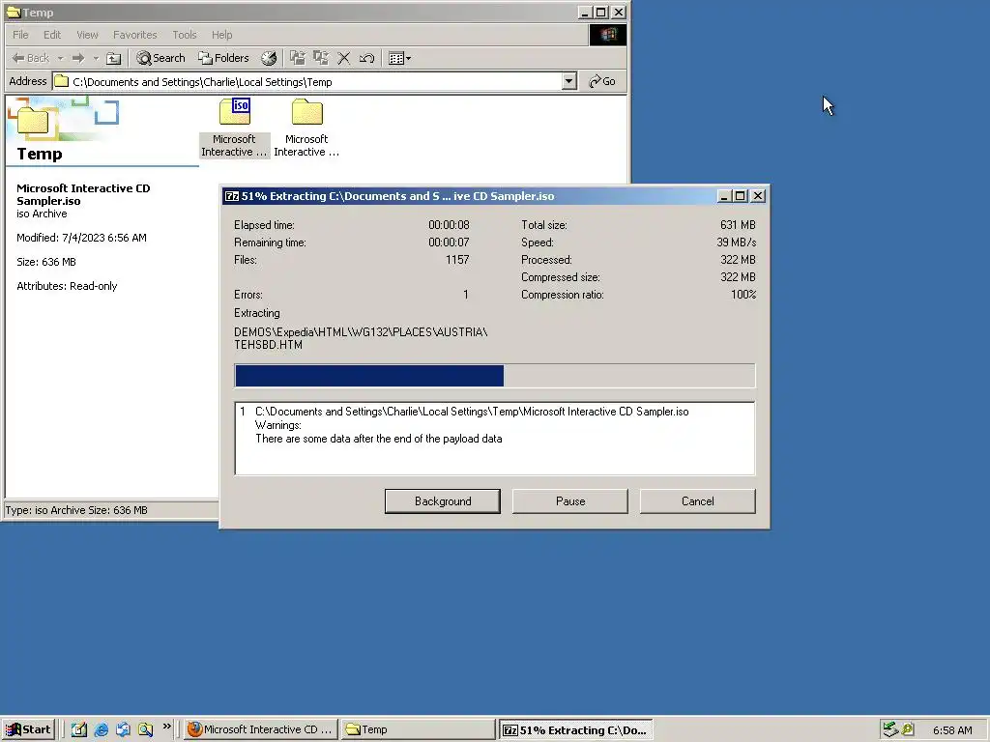
Task: Click Show Desktop quick launch icon
Action: click(x=79, y=730)
